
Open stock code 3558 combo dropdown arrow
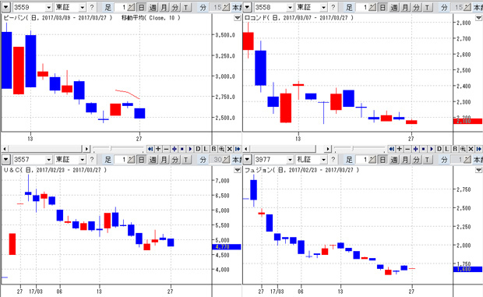coord(290,7)
